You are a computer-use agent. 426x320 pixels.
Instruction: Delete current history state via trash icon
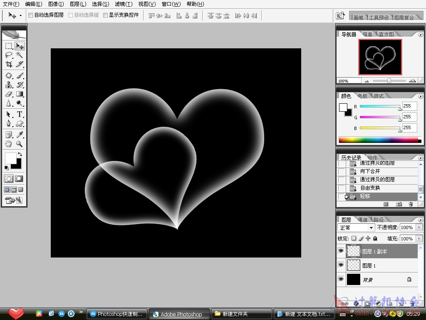(x=411, y=204)
